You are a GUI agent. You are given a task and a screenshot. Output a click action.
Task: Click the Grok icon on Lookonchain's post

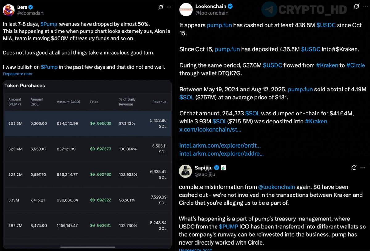point(356,6)
